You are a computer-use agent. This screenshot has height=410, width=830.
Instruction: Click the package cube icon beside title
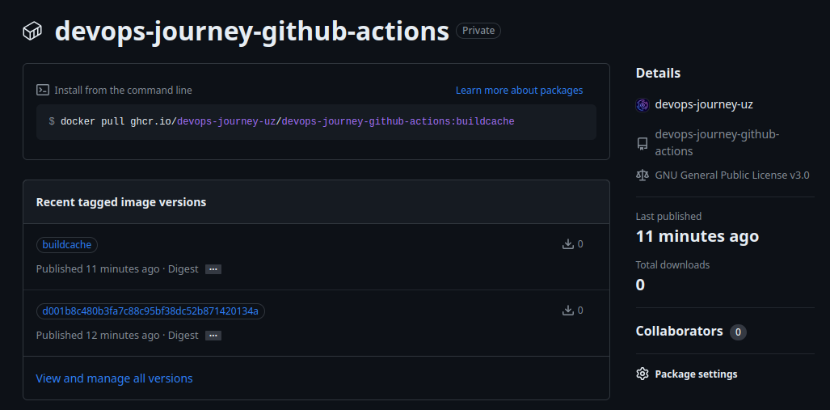pyautogui.click(x=32, y=31)
